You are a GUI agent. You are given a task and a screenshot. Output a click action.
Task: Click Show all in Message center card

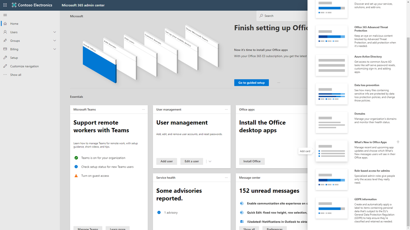click(249, 228)
